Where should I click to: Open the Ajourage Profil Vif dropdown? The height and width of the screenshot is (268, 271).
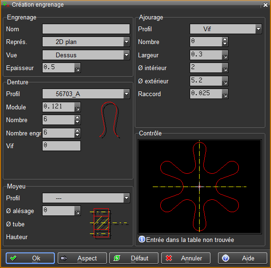coord(258,29)
